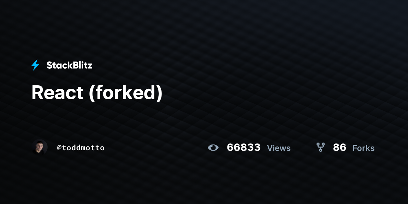Viewport: 408px width, 204px height.
Task: Click the eye icon beside 66833
Action: coord(213,148)
